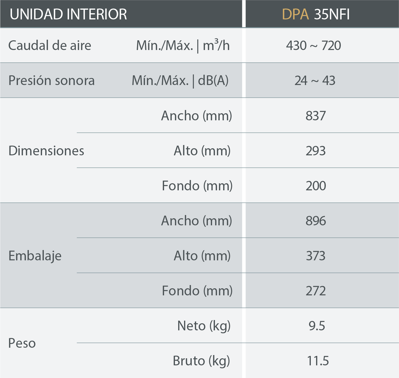The image size is (399, 378).
Task: Select the Embalaje row label
Action: (35, 256)
